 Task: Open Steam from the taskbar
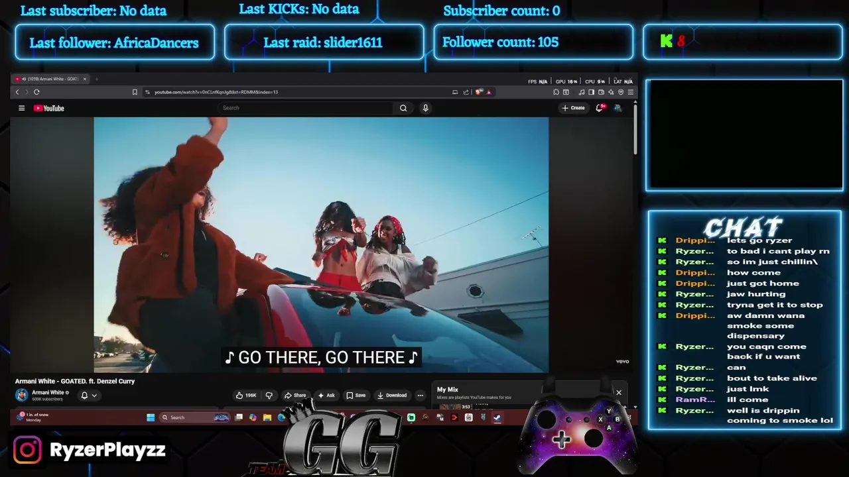[x=497, y=417]
